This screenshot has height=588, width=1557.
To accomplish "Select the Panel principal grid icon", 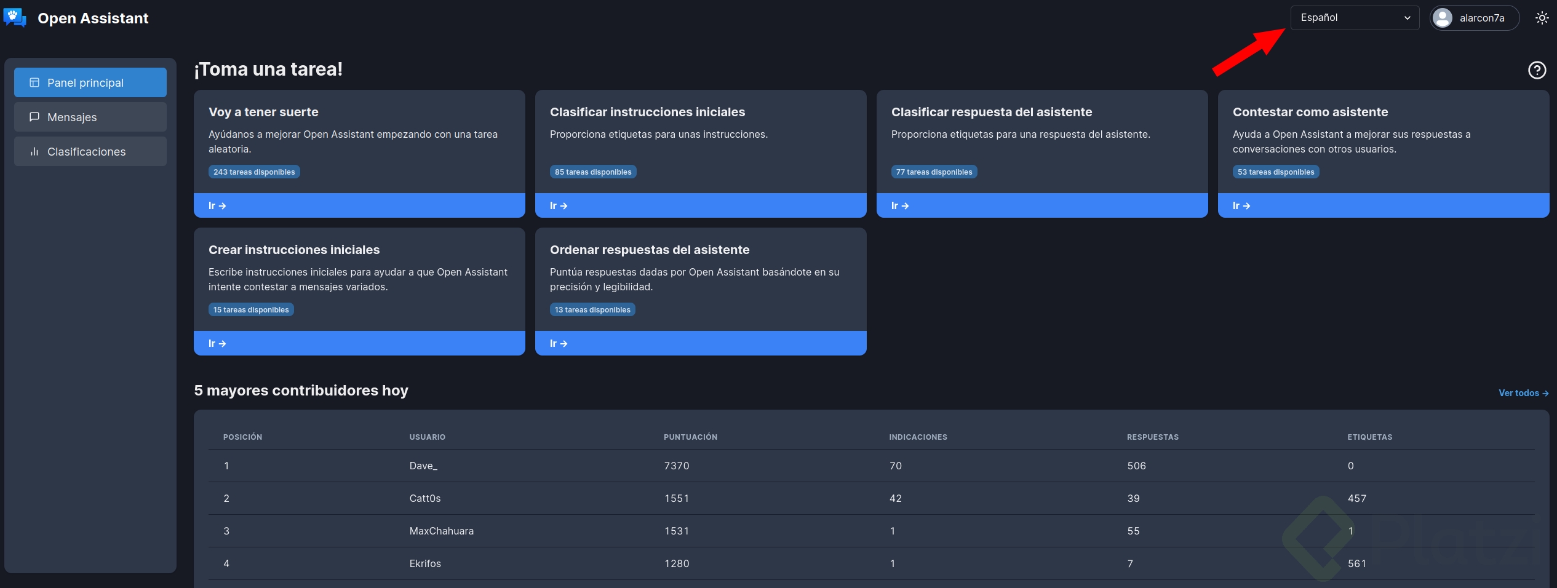I will click(35, 82).
